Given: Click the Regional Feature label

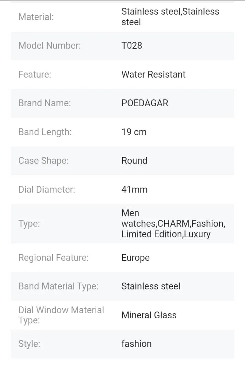Looking at the screenshot, I should point(53,258).
